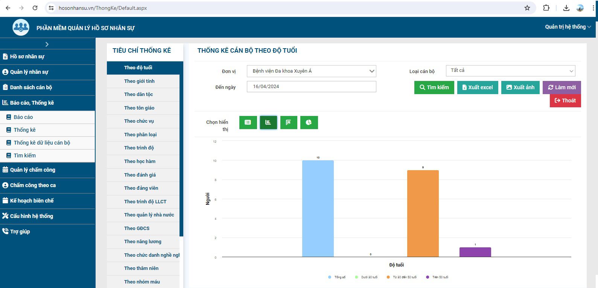This screenshot has width=598, height=288.
Task: Show the pie chart view
Action: tap(309, 122)
